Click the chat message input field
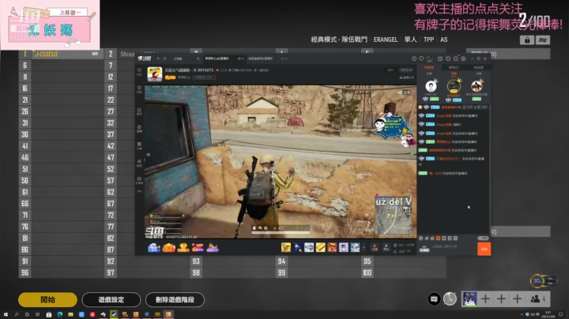 pyautogui.click(x=454, y=247)
